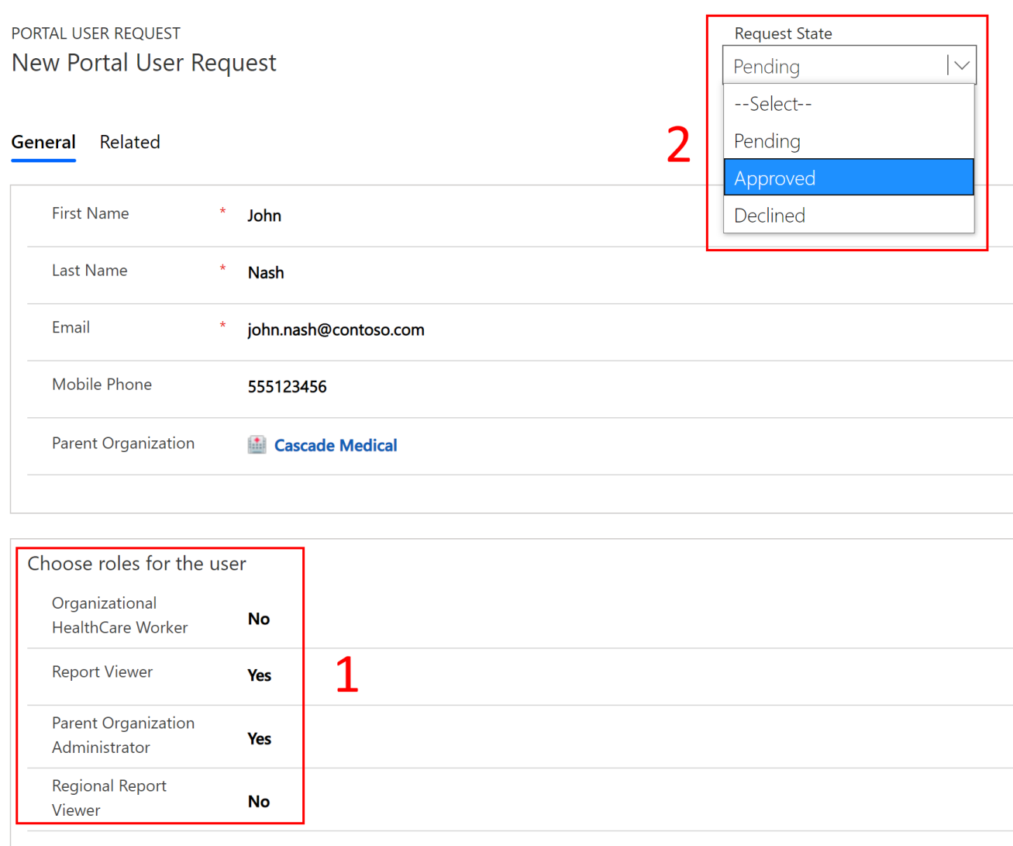Edit the First Name field John
The width and height of the screenshot is (1013, 846).
pos(264,216)
